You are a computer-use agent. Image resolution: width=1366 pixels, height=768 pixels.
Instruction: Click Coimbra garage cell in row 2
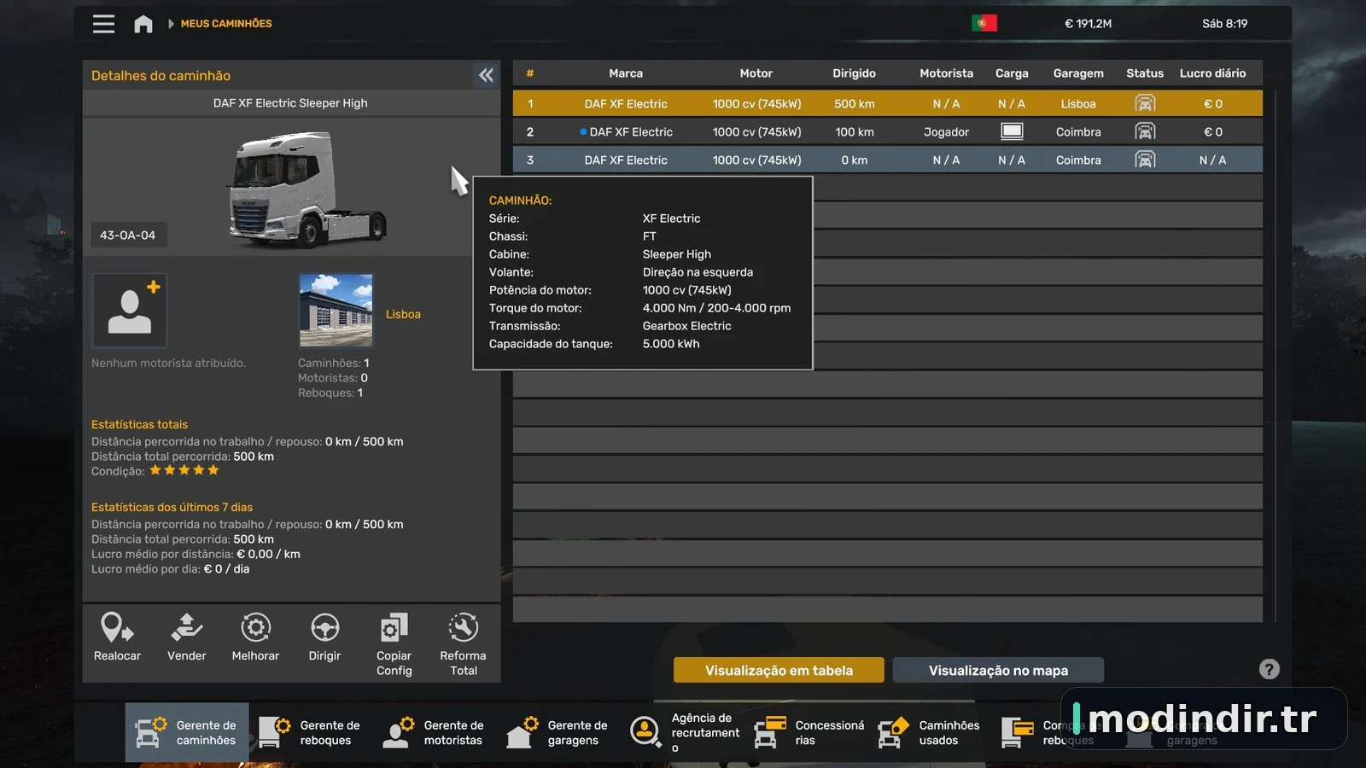pyautogui.click(x=1078, y=132)
